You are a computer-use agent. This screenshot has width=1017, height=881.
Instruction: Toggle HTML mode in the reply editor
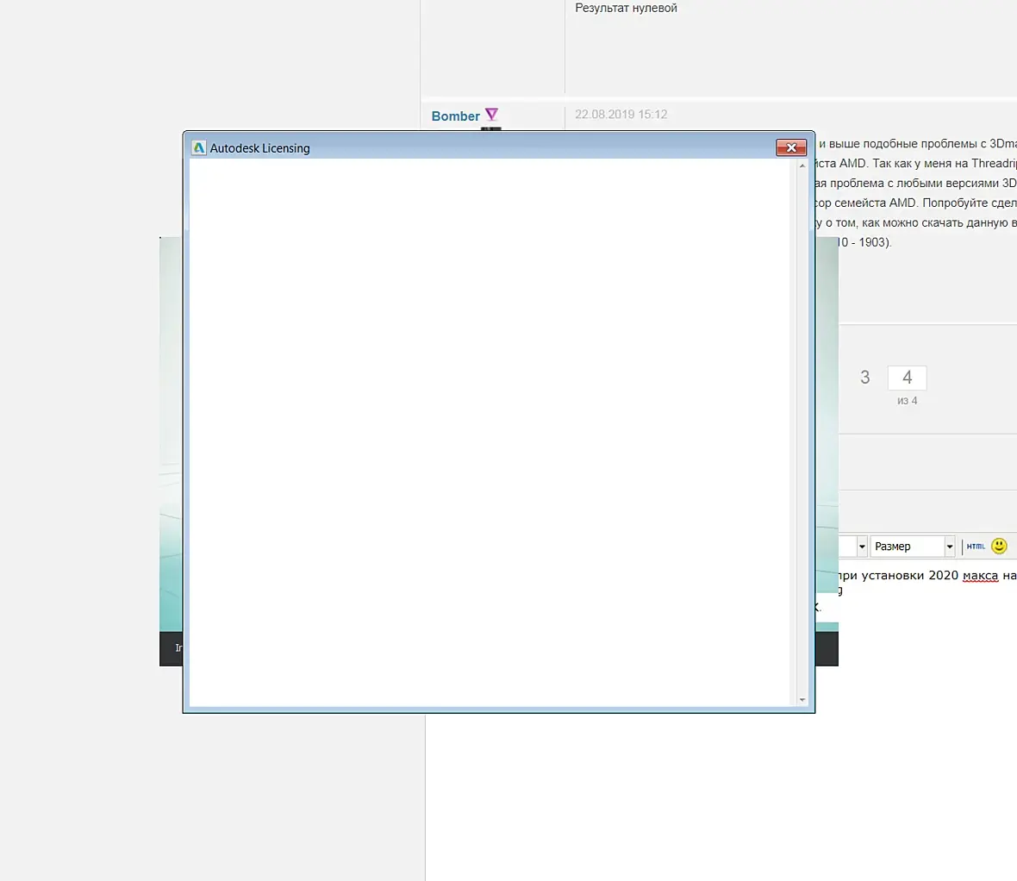click(x=976, y=547)
